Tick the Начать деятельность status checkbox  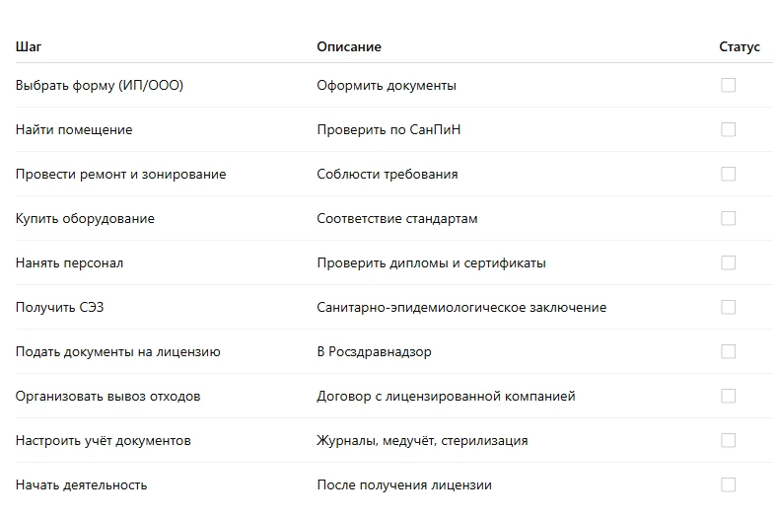pyautogui.click(x=728, y=484)
